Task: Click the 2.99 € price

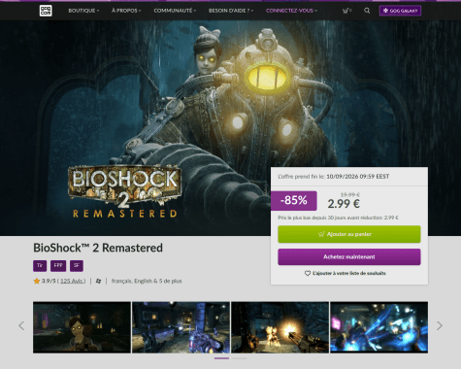Action: (x=344, y=204)
